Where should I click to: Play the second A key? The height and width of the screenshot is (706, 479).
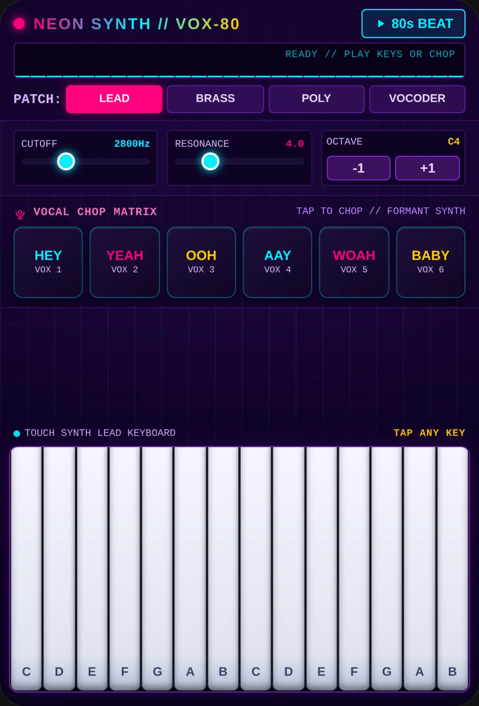pos(420,568)
